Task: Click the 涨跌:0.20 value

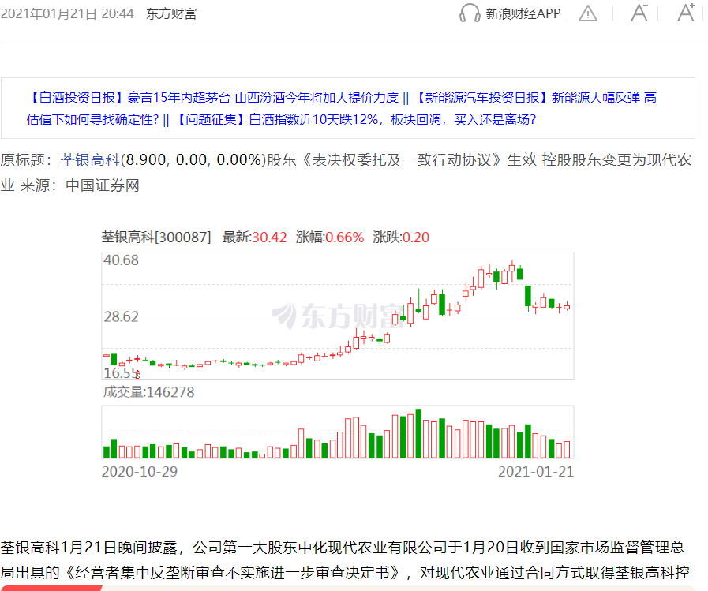Action: pyautogui.click(x=401, y=237)
